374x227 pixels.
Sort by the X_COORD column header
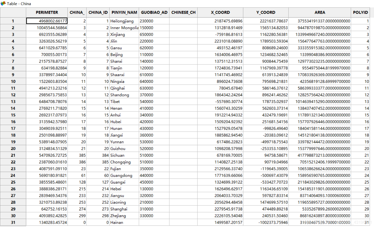tap(220, 12)
